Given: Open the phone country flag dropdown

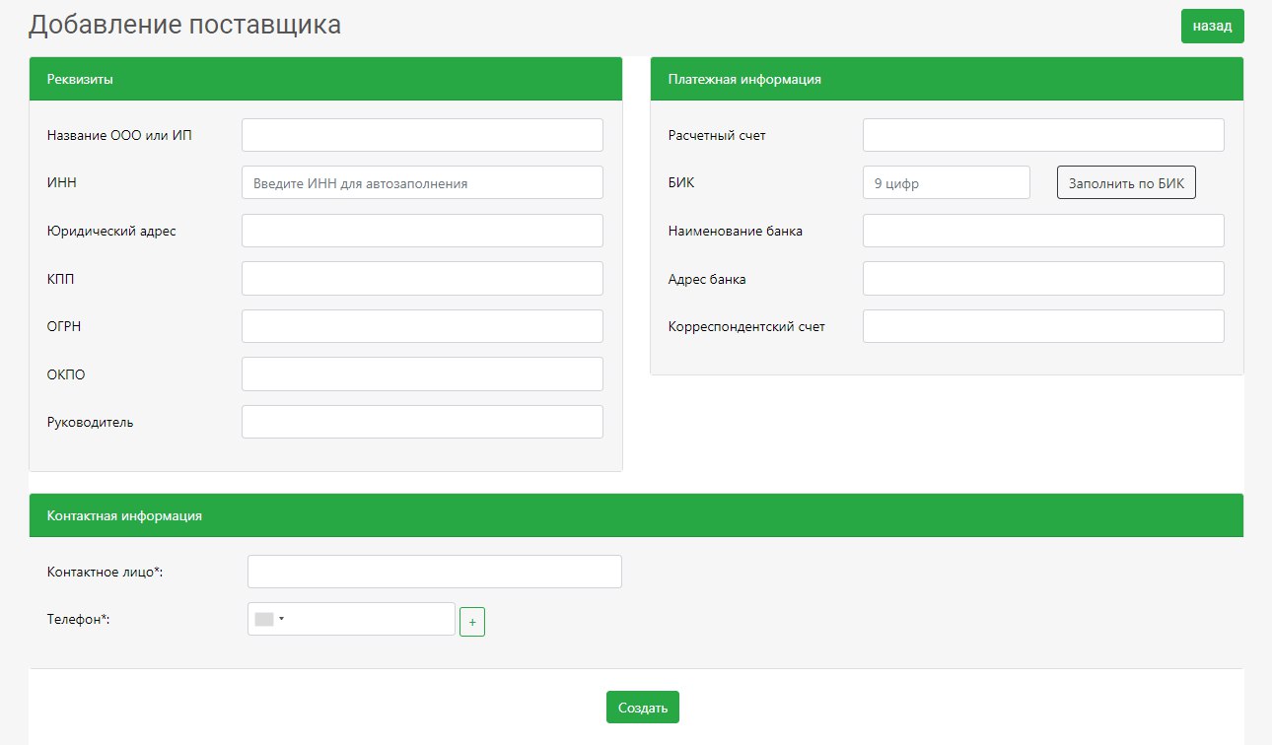Looking at the screenshot, I should 269,620.
